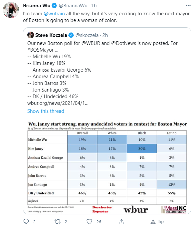
Task: Click the reply speech bubble icon
Action: [x=26, y=221]
